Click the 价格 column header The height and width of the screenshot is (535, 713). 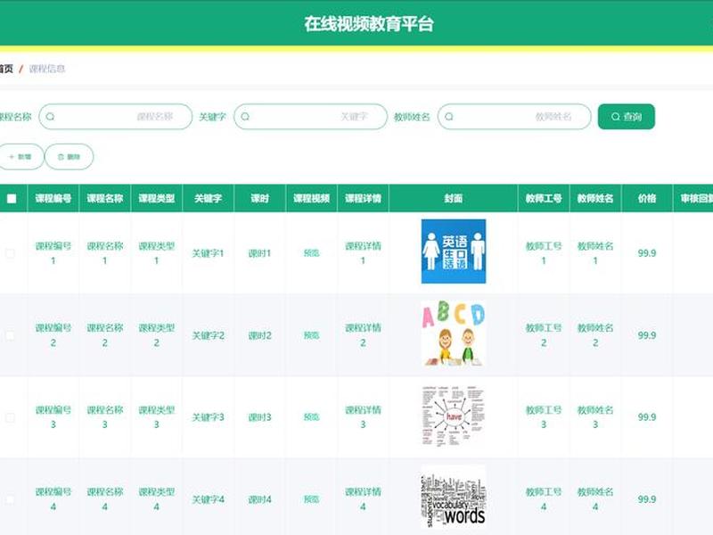(647, 198)
